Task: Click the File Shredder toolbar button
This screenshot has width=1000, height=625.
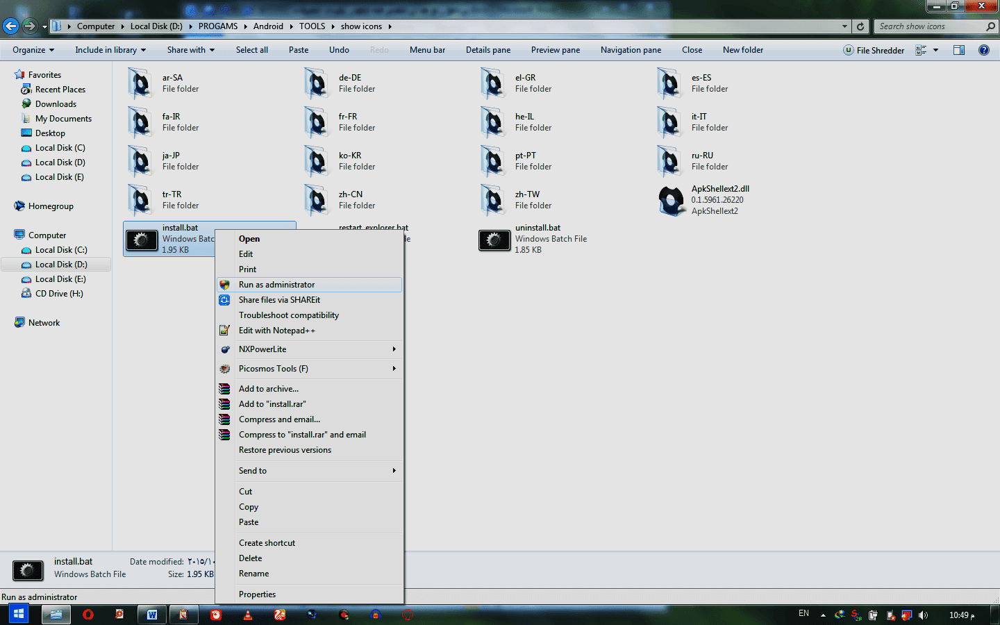Action: [874, 50]
